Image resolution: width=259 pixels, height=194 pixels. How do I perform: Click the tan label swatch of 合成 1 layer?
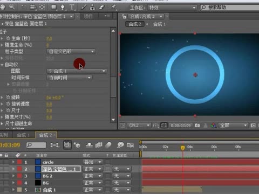[19, 190]
